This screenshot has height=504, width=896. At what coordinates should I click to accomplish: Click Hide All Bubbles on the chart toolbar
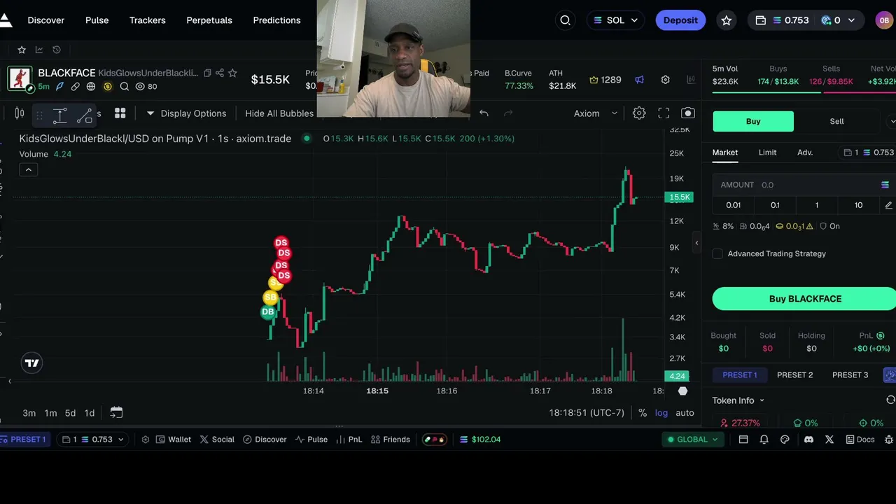click(279, 113)
